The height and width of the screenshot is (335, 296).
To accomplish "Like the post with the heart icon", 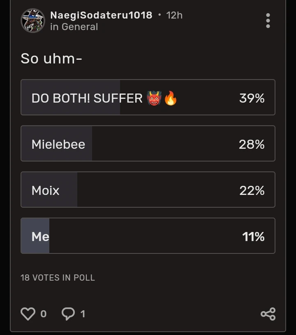I will (28, 314).
